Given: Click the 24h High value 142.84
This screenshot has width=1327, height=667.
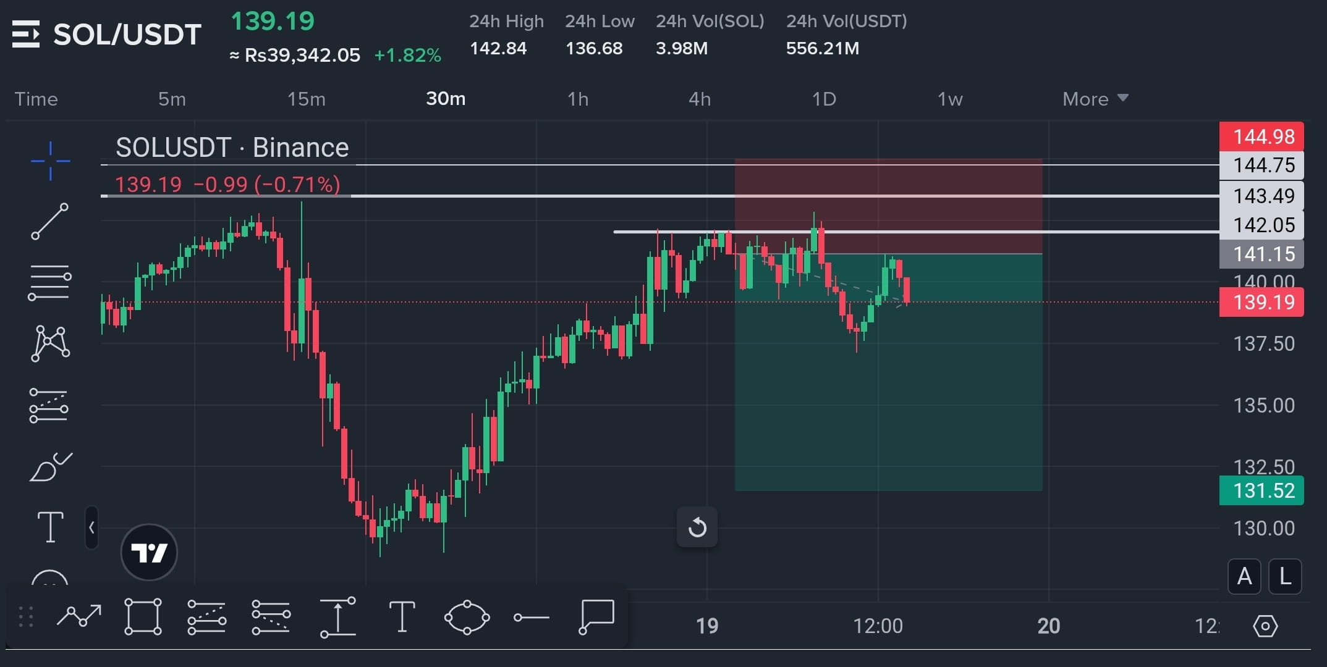Looking at the screenshot, I should [x=498, y=48].
